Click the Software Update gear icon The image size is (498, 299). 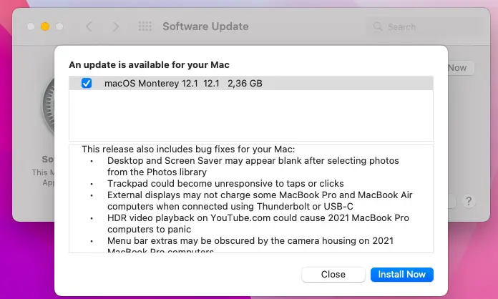tap(47, 107)
